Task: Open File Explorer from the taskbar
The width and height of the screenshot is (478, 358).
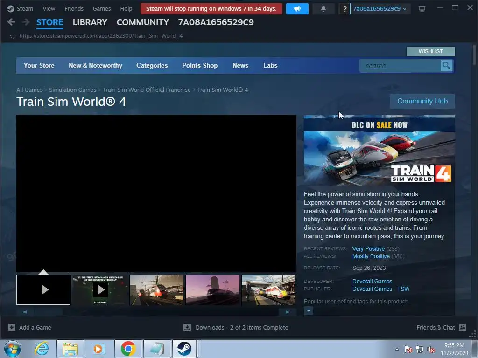Action: click(x=70, y=349)
